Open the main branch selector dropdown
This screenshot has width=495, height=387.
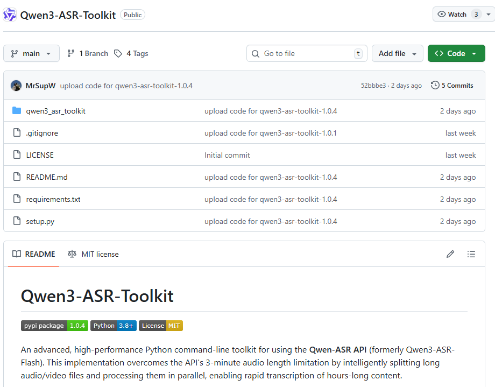[31, 53]
